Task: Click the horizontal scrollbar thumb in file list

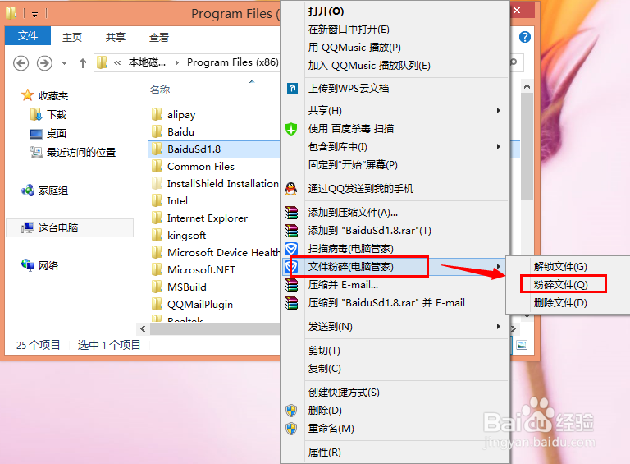Action: click(x=215, y=328)
